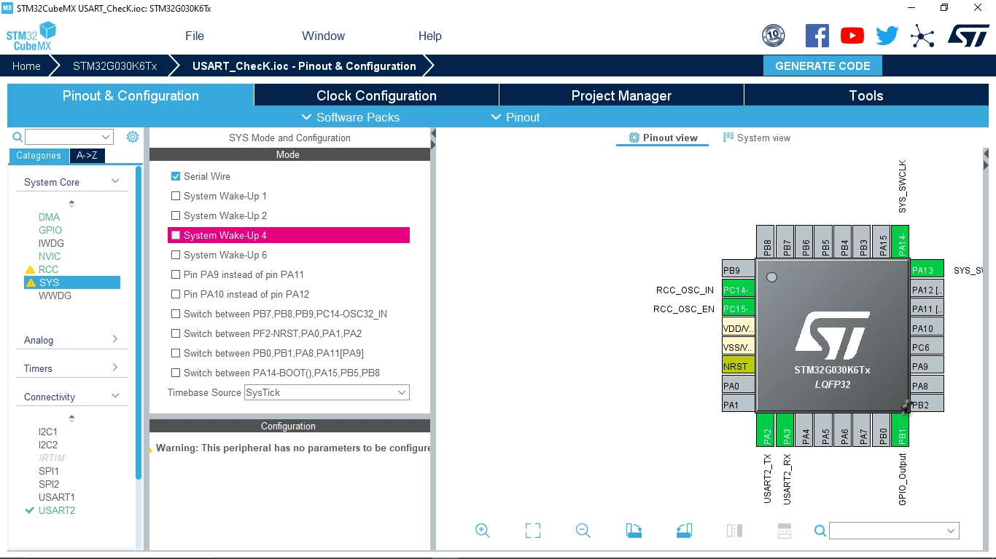Check Pin PA9 instead of pin PA11

point(176,274)
